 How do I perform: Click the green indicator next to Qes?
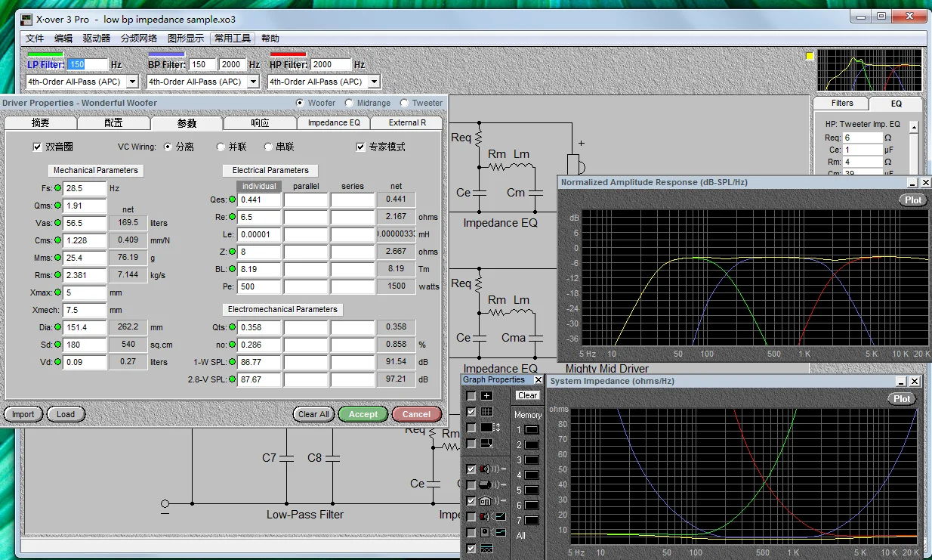(232, 200)
